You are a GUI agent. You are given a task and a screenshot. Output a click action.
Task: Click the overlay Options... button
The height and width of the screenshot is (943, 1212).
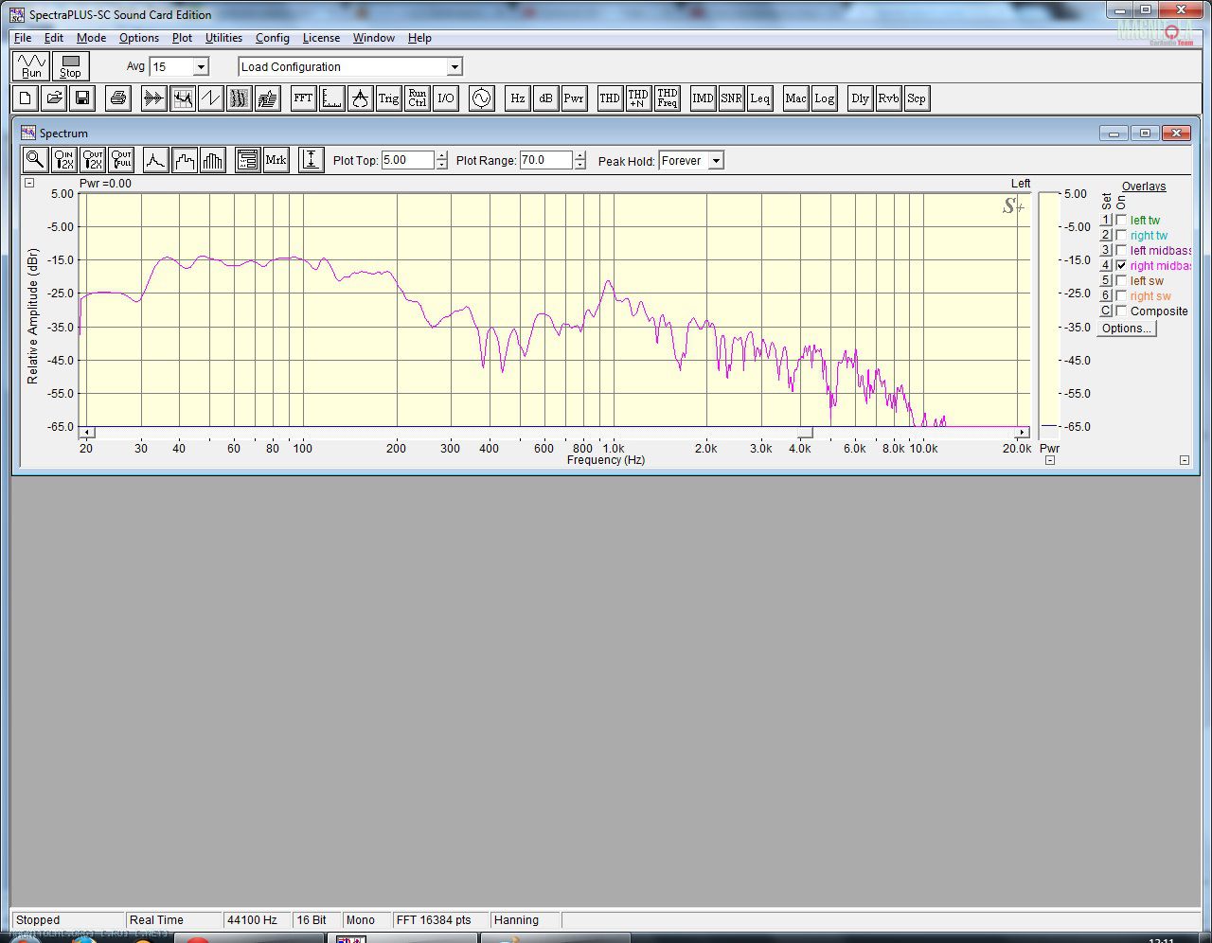tap(1126, 329)
